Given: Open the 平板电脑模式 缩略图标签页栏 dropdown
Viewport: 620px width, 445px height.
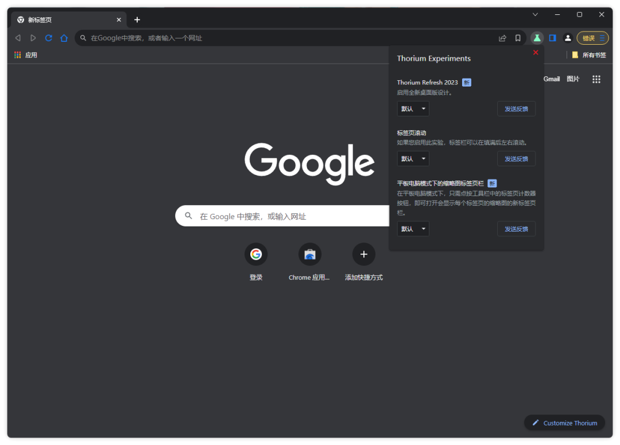Looking at the screenshot, I should [413, 229].
